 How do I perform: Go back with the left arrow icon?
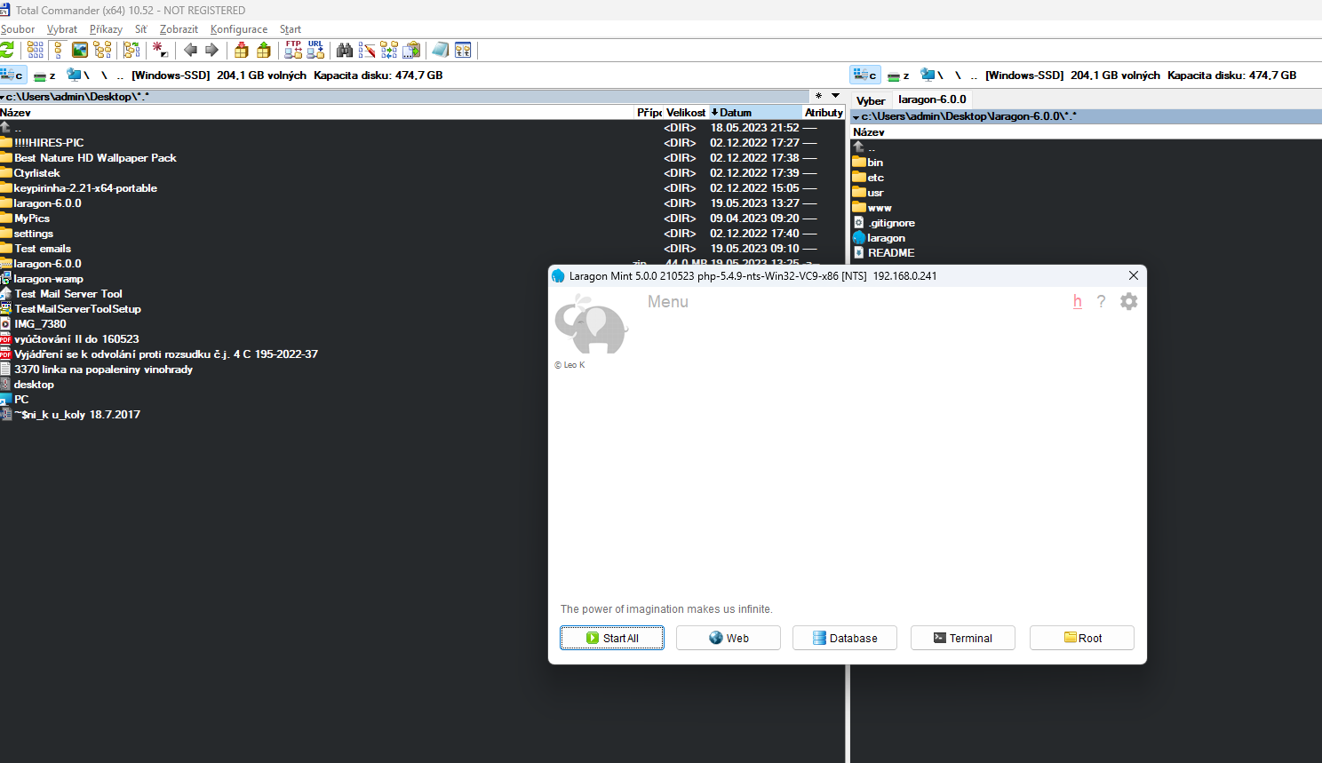190,51
